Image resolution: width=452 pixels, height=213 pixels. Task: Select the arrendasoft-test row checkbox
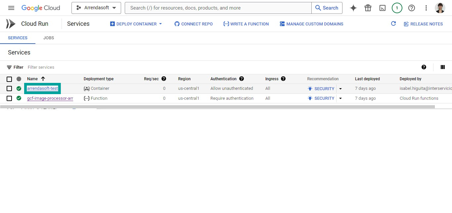coord(9,89)
